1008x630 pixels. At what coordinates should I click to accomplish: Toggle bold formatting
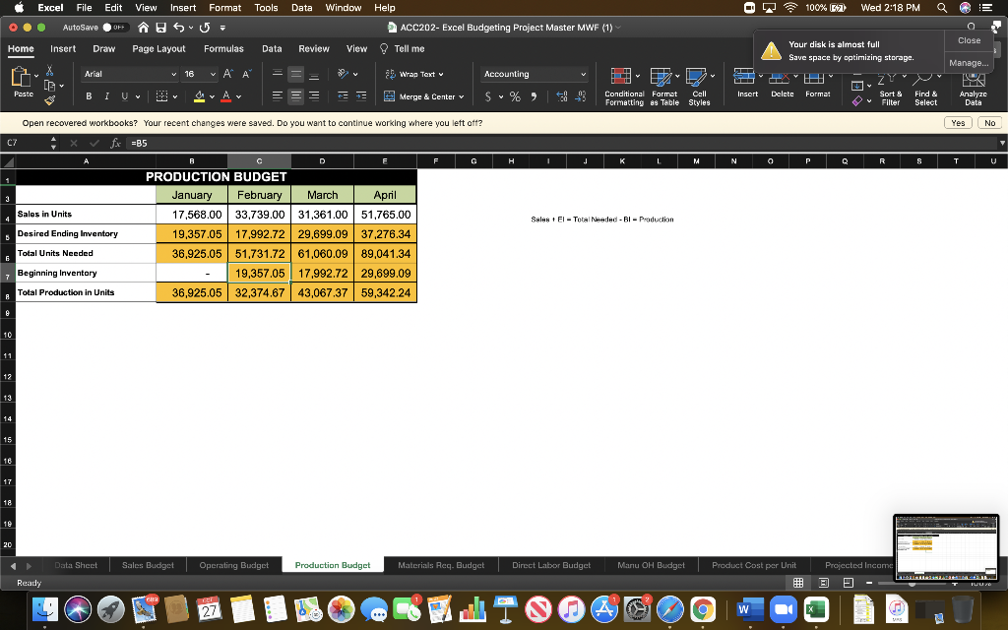point(89,96)
